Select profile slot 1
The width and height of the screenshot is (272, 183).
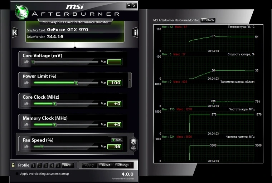click(33, 165)
